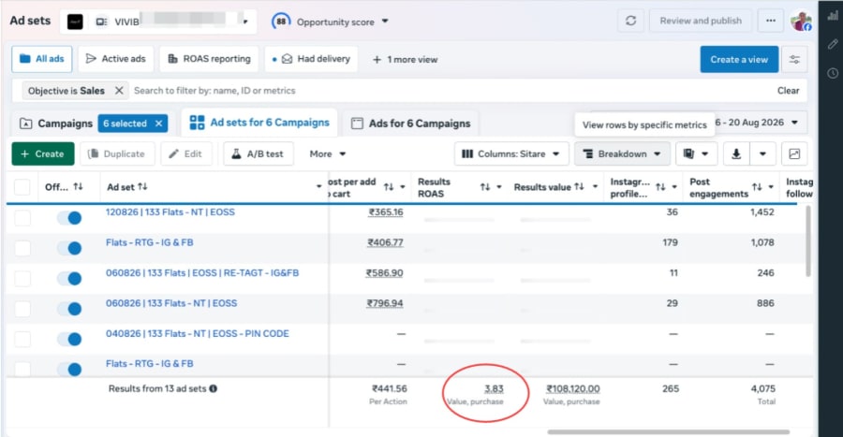Toggle the 060826 | 133 Flats - NT | EOSS switch

click(69, 309)
